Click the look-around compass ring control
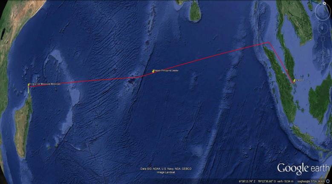332x184 pixels. point(323,12)
